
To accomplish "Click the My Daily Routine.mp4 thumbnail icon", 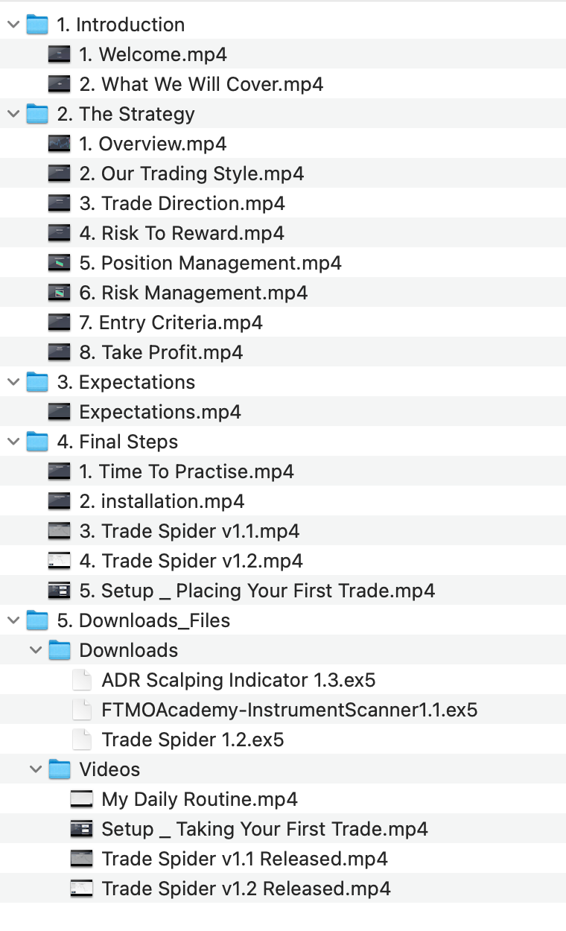I will (x=82, y=799).
